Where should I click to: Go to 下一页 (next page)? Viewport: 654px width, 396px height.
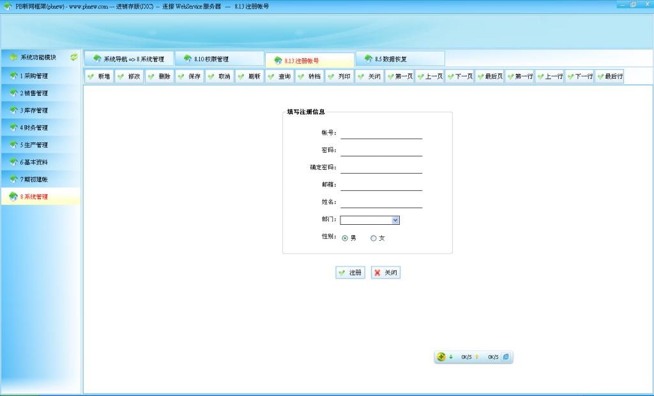click(460, 77)
